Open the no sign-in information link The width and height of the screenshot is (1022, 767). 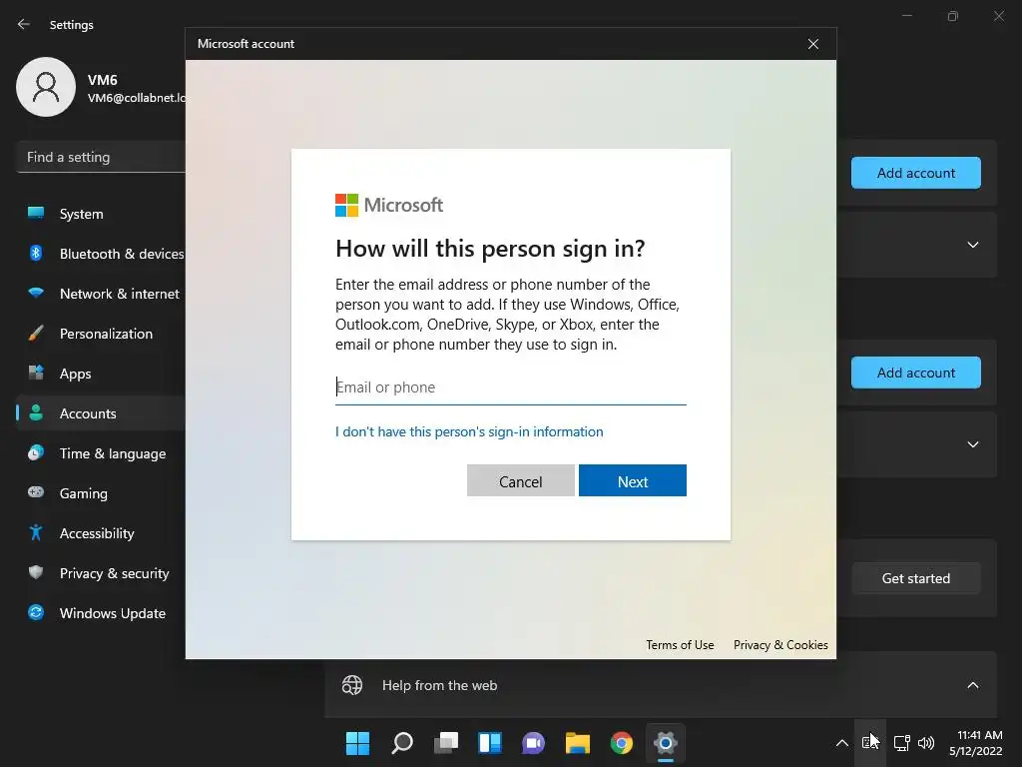pyautogui.click(x=469, y=431)
